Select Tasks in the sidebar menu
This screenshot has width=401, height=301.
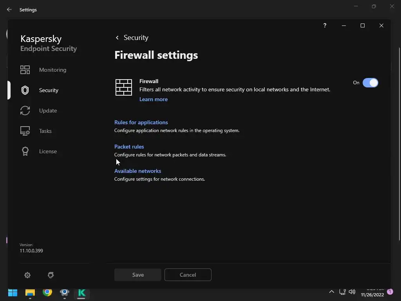[45, 131]
